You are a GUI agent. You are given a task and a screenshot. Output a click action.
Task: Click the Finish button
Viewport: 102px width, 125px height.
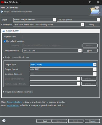coord(76,121)
